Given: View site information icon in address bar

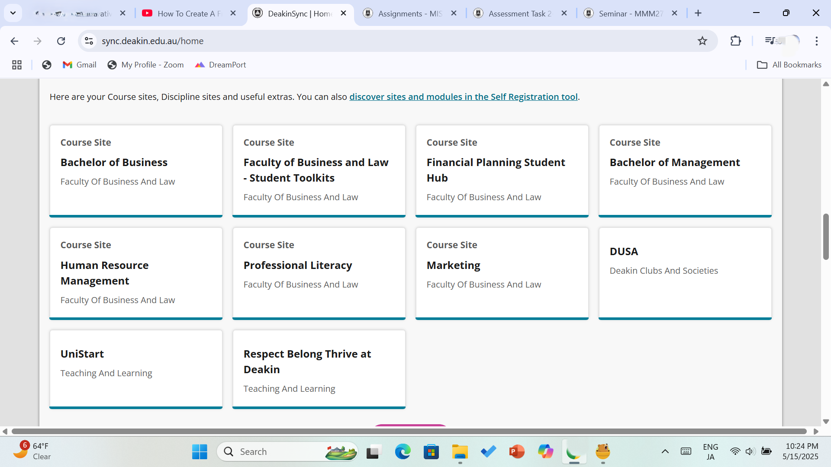Looking at the screenshot, I should [89, 41].
